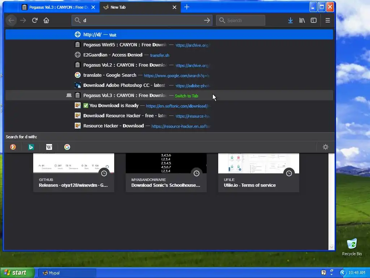Expand hidden tray icons arrow
This screenshot has height=278, width=370.
point(343,273)
